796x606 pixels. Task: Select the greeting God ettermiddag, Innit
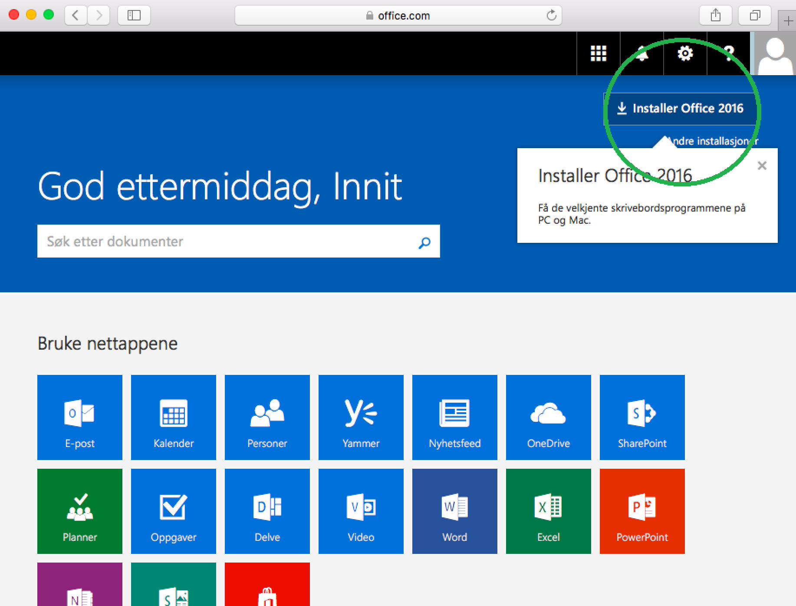tap(220, 187)
